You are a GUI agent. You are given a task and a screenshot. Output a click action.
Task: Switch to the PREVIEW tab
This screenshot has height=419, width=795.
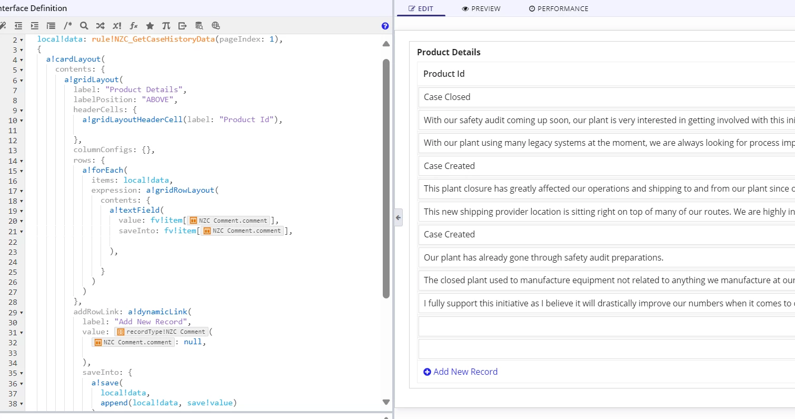tap(481, 8)
